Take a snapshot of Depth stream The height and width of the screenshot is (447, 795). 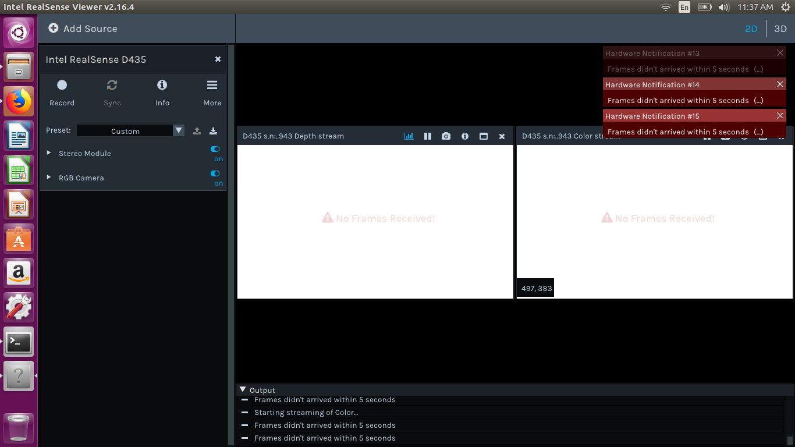pos(446,136)
